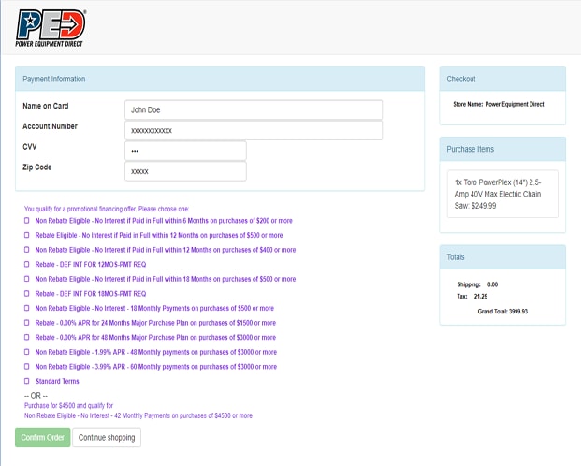This screenshot has width=581, height=466.
Task: Focus the CVV input field
Action: (x=185, y=151)
